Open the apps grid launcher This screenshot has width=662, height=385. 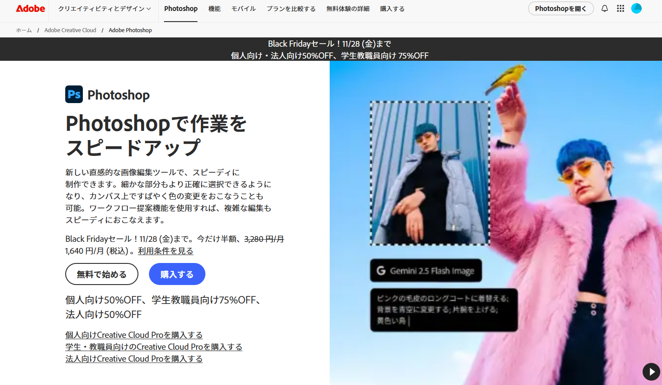(x=621, y=8)
